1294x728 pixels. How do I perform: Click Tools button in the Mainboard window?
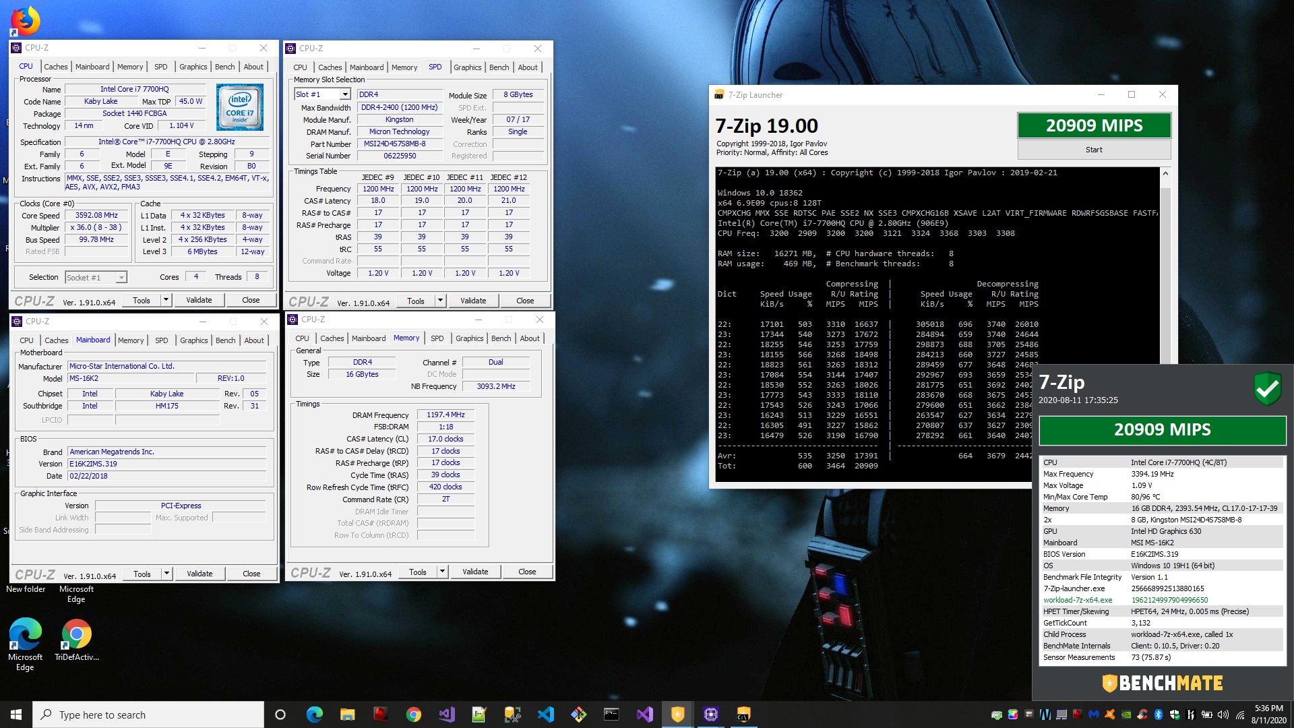[142, 574]
